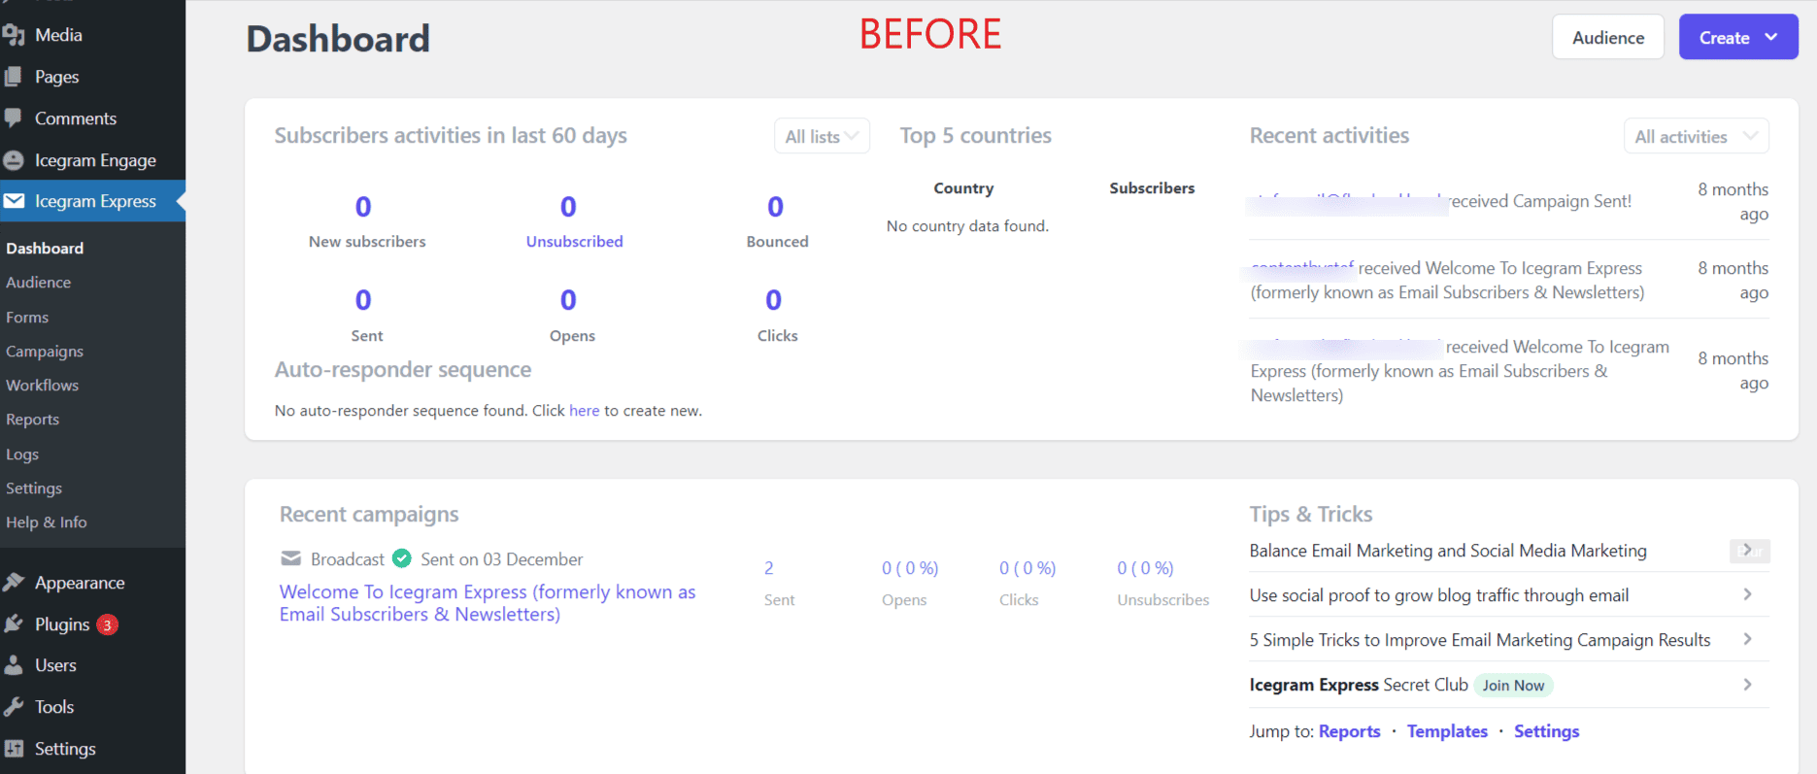1817x774 pixels.
Task: Click the Join Now badge
Action: point(1512,686)
